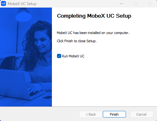
Task: Click the smartphone in the banner image
Action: (46, 98)
